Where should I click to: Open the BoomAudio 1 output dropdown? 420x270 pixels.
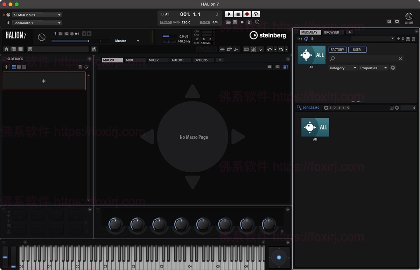pos(36,22)
